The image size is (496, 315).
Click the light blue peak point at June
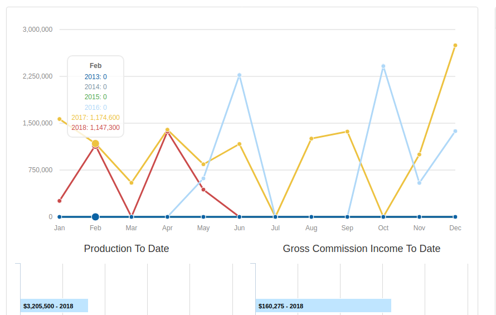click(x=240, y=75)
